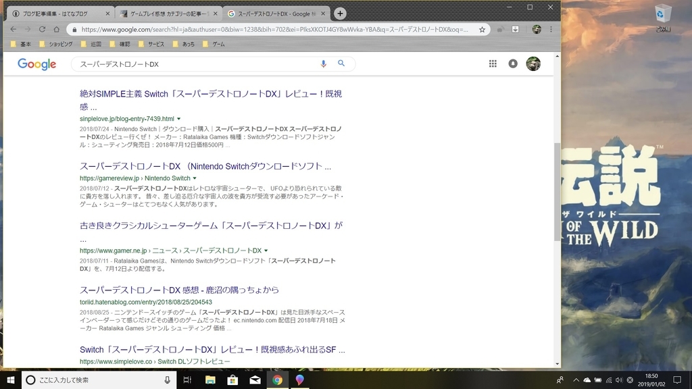Open the volume control in system tray
Image resolution: width=692 pixels, height=389 pixels.
click(x=619, y=380)
